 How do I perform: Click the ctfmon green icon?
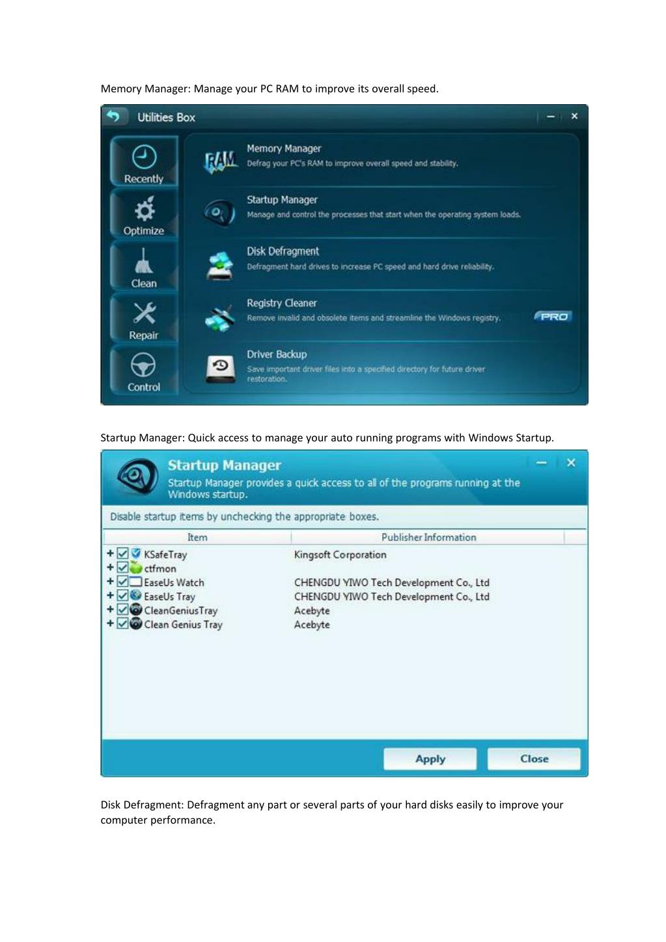136,568
